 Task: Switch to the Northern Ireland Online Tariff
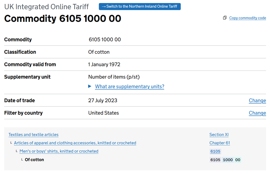click(140, 6)
